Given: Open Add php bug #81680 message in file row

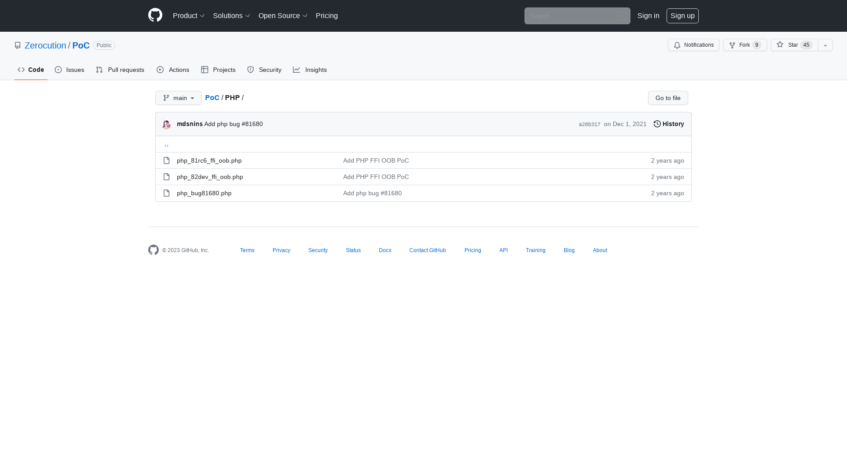Looking at the screenshot, I should (372, 193).
